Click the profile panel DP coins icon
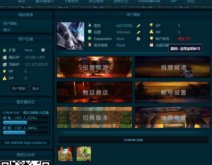 click(151, 32)
